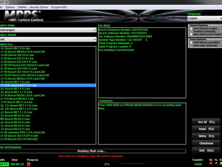Select 9 TDI Bosch EDC15 K-Line entry
222x167 pixels.
48,58
